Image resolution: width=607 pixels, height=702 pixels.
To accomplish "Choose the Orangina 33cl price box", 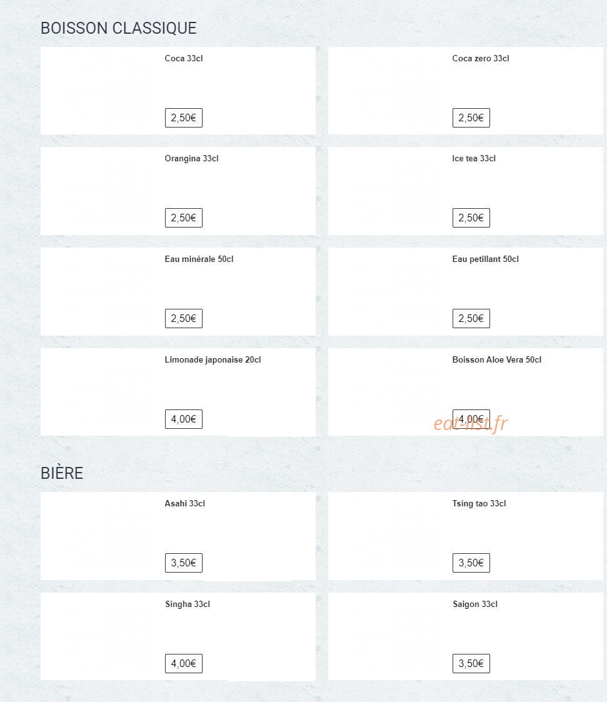I will coord(184,218).
